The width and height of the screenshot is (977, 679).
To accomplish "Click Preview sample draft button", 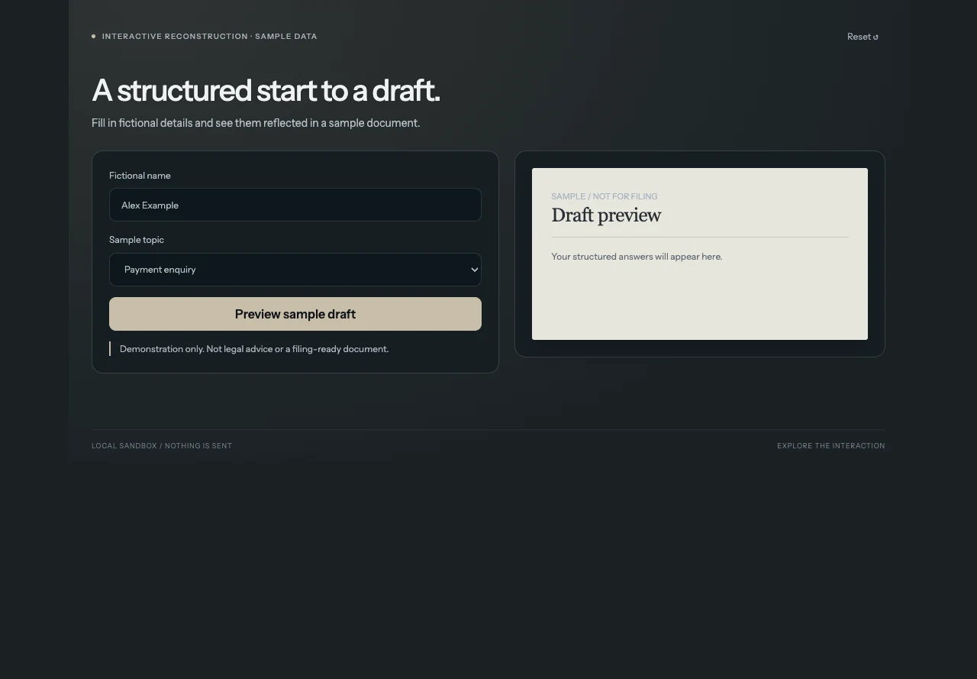I will [295, 314].
